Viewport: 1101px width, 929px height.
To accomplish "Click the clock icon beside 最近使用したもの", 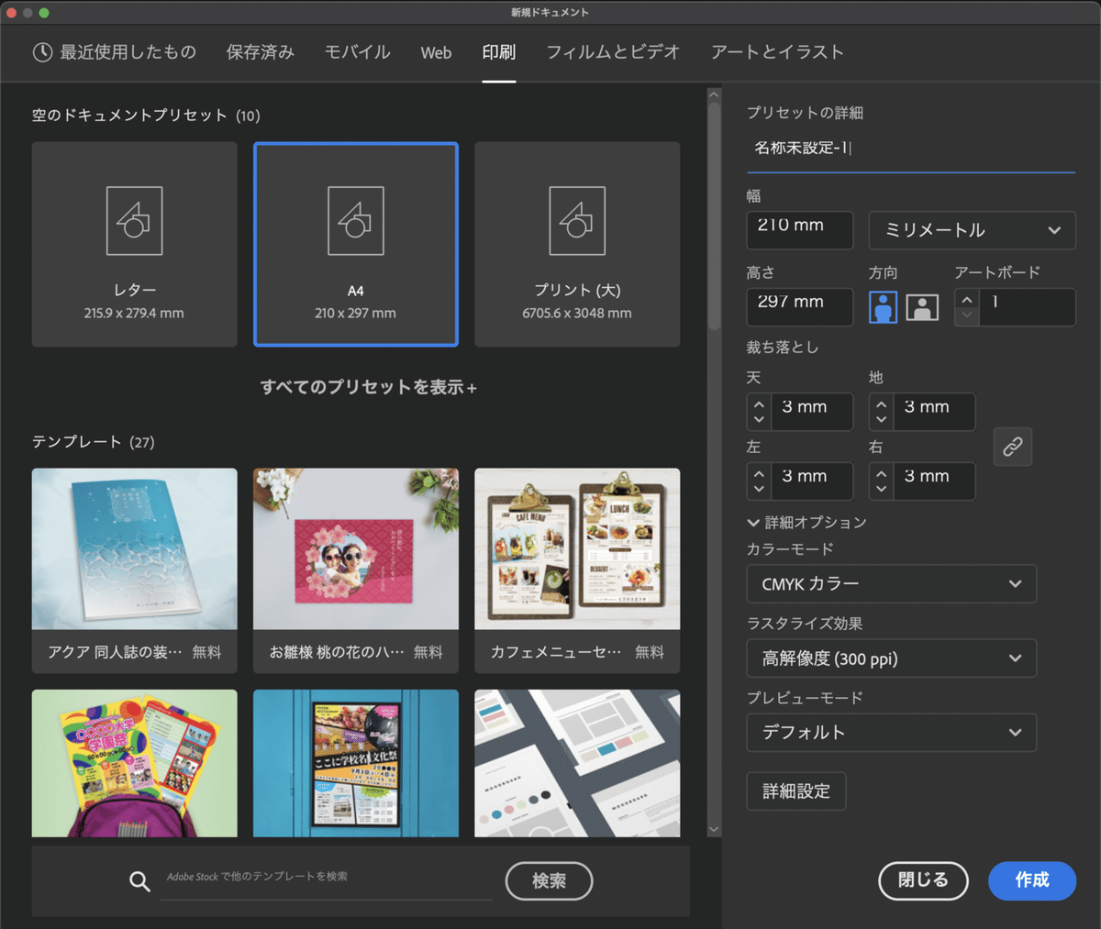I will (x=42, y=52).
